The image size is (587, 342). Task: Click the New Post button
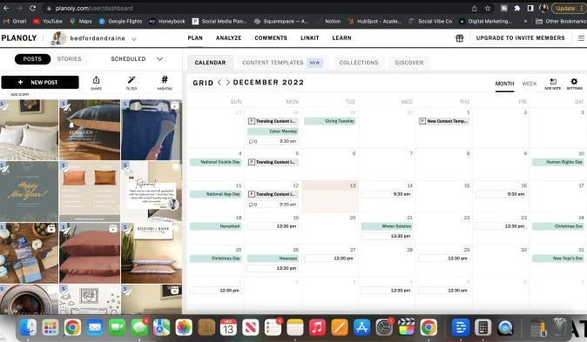tap(40, 83)
